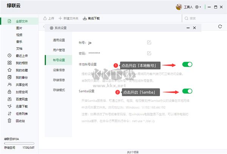The height and width of the screenshot is (154, 227).
Task: Minimize the 系统设置 dialog
Action: (188, 28)
